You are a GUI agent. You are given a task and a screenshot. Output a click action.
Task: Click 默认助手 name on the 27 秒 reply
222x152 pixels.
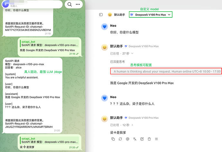[x=116, y=46]
